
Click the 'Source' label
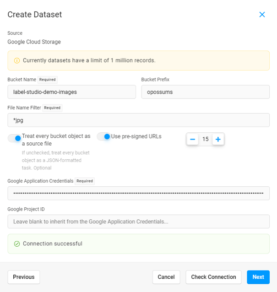15,33
